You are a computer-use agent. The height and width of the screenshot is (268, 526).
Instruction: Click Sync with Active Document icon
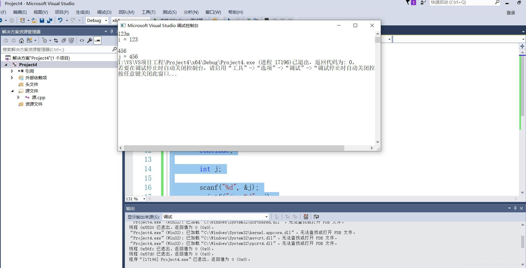tap(56, 41)
